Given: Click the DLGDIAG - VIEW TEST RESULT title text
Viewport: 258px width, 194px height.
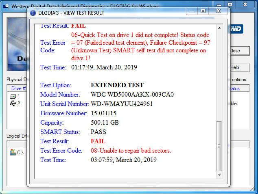Looking at the screenshot, I should pos(71,13).
